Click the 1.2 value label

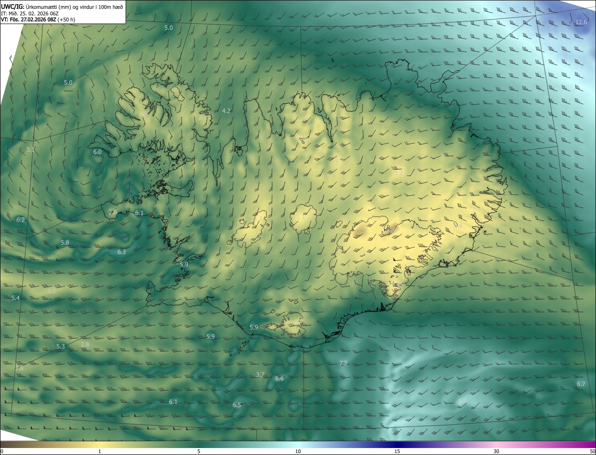(398, 173)
